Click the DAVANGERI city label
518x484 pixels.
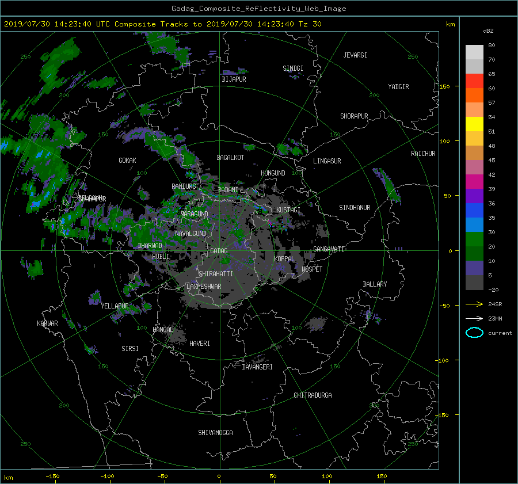[x=257, y=367]
